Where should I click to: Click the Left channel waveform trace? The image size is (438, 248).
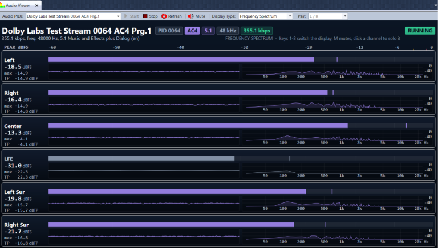pyautogui.click(x=144, y=72)
